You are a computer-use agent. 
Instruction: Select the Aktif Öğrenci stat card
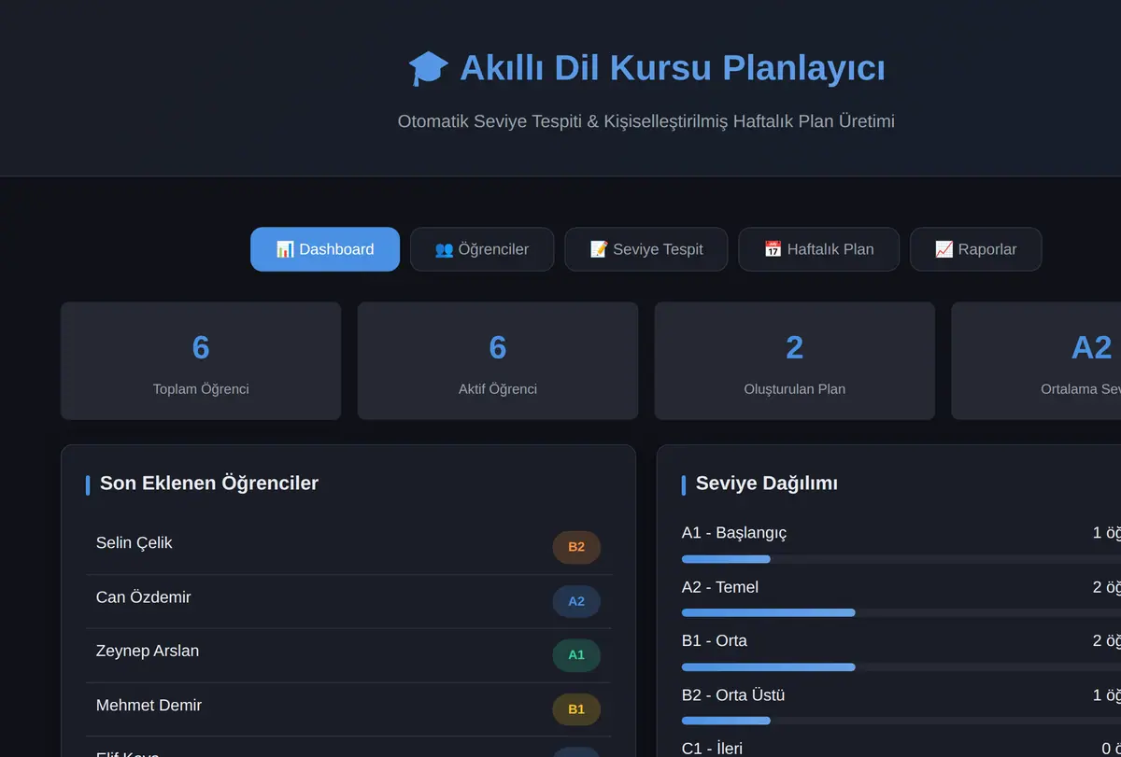click(498, 361)
